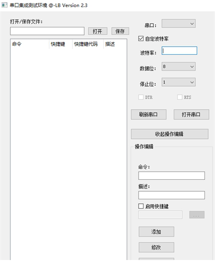Click the 添加 button
Viewport: 215px width, 270px height.
pos(156,232)
